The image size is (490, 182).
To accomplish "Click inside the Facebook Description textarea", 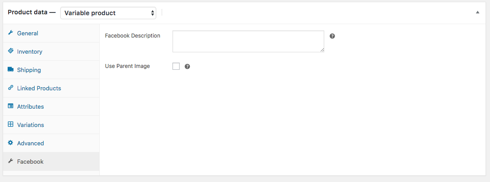I will (x=248, y=42).
